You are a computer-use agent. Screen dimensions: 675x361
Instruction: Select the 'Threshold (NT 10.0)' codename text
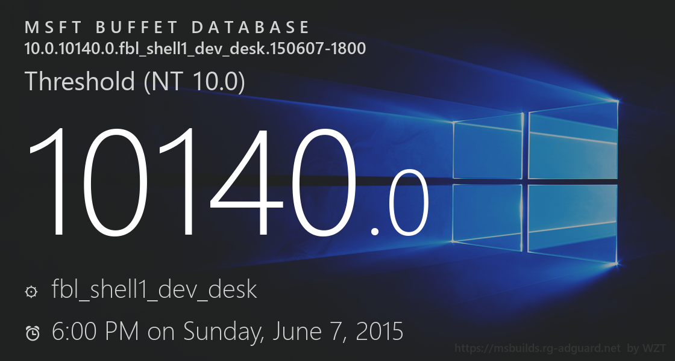point(134,81)
